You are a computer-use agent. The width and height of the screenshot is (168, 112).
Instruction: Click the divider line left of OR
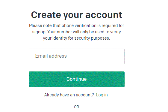tap(49, 107)
